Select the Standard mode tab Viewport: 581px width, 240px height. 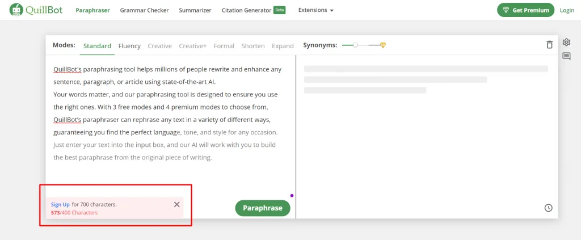pyautogui.click(x=97, y=46)
